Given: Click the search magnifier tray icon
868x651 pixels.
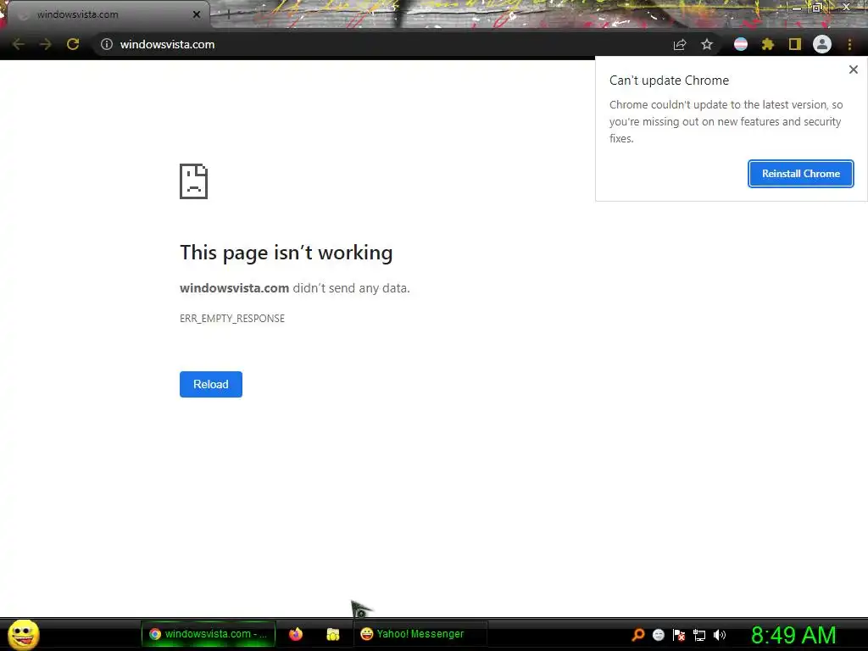Looking at the screenshot, I should [638, 634].
